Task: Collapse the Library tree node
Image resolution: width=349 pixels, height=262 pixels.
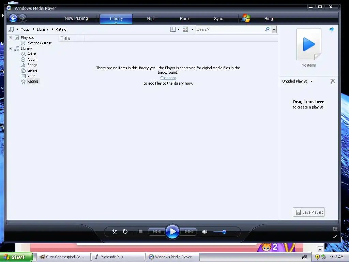Action: [10, 48]
